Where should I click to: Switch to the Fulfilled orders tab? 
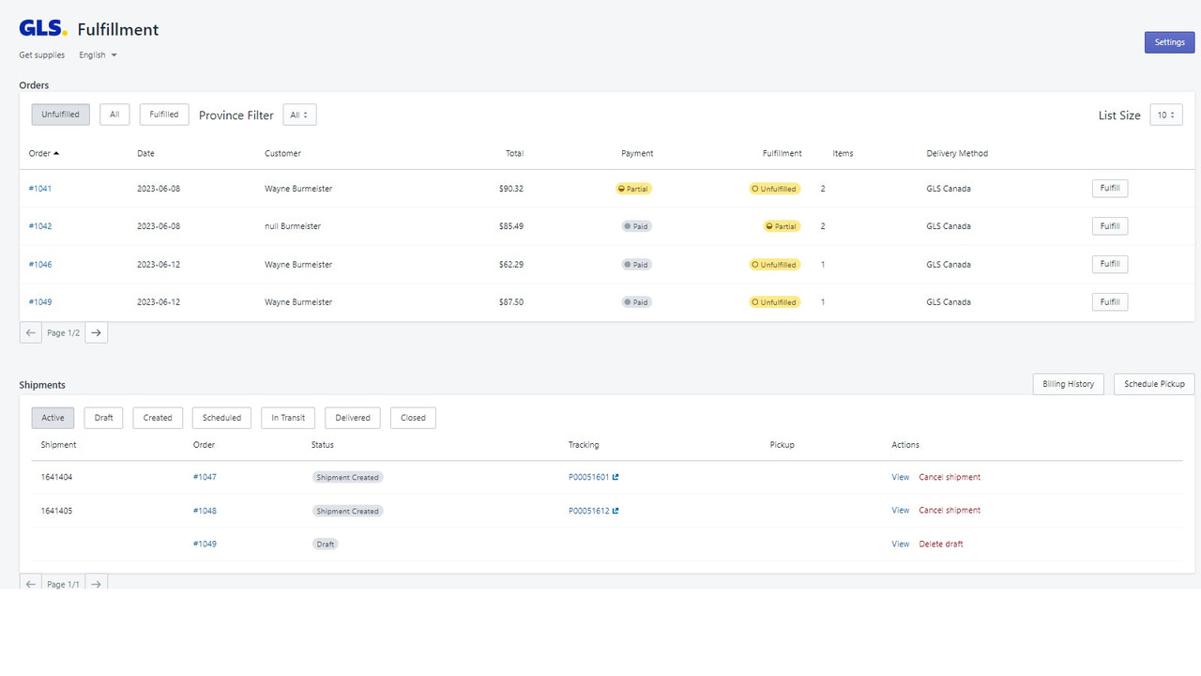tap(163, 114)
